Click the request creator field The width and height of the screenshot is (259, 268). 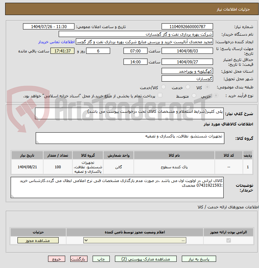[144, 42]
